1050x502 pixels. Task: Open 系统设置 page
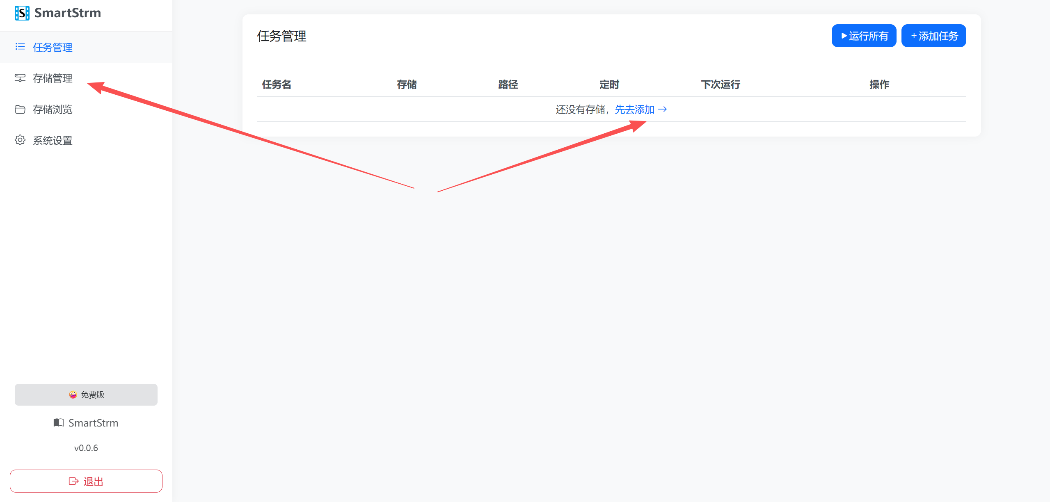coord(53,141)
